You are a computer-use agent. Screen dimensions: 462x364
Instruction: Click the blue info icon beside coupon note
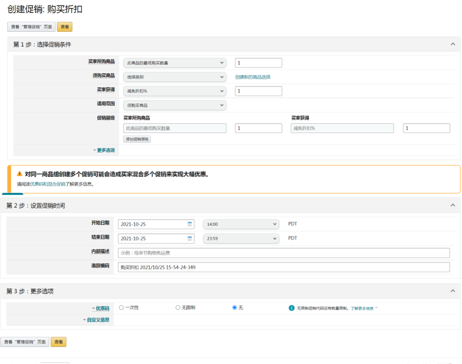(x=292, y=308)
